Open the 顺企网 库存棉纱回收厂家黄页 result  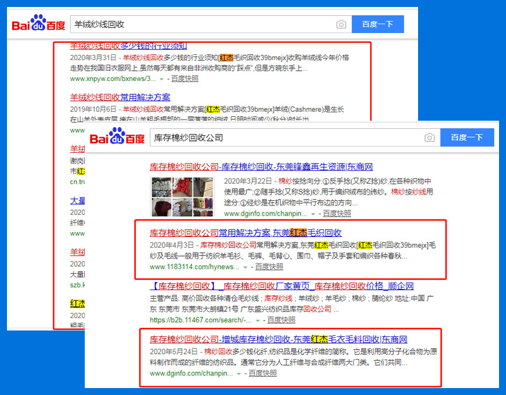click(281, 286)
